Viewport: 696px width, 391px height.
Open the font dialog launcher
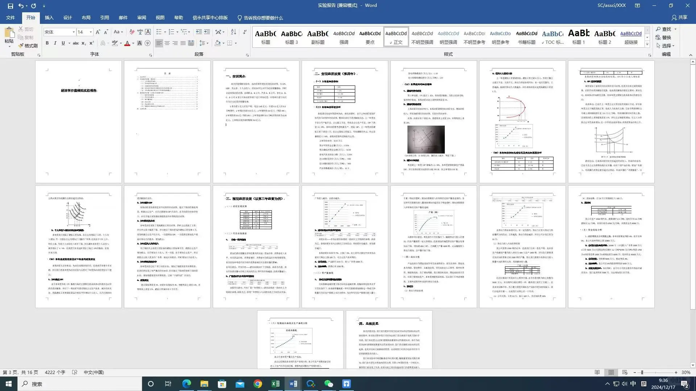click(150, 55)
